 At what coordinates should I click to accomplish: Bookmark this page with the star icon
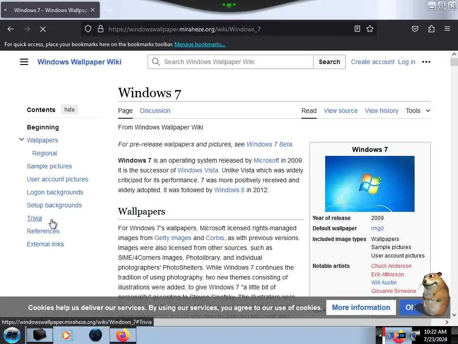(x=370, y=29)
